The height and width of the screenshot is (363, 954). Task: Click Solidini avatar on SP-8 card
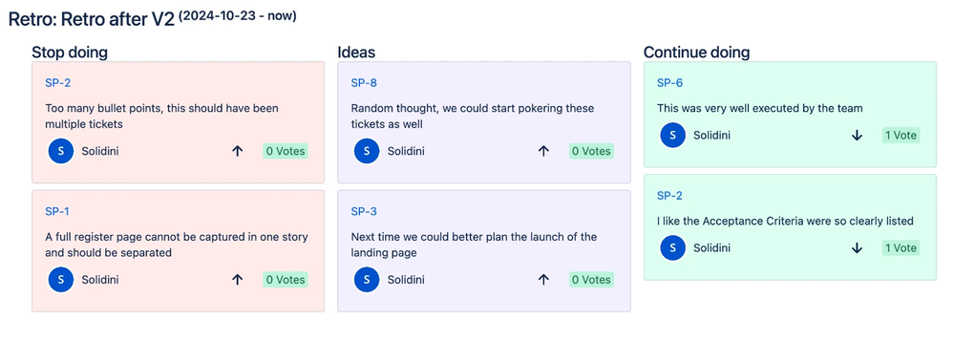[x=367, y=151]
